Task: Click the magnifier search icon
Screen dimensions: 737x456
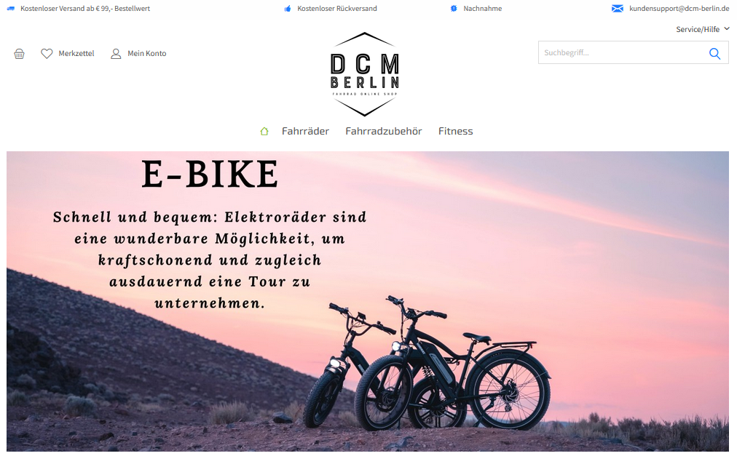Action: pyautogui.click(x=714, y=54)
